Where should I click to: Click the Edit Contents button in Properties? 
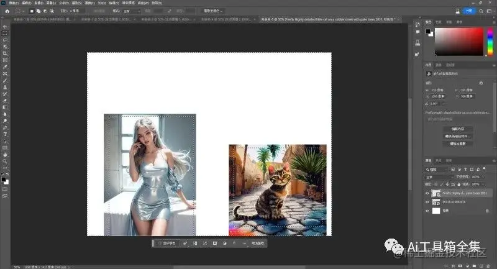(x=458, y=129)
